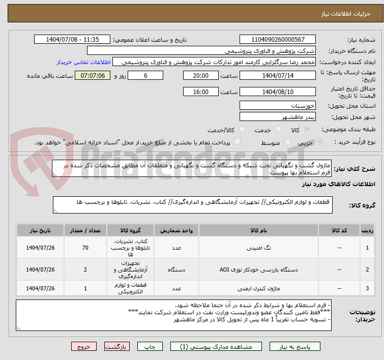Viewport: 384px width, 360px height.
Task: Open مشاهده مدارک پیوستی attachments button
Action: click(x=211, y=346)
